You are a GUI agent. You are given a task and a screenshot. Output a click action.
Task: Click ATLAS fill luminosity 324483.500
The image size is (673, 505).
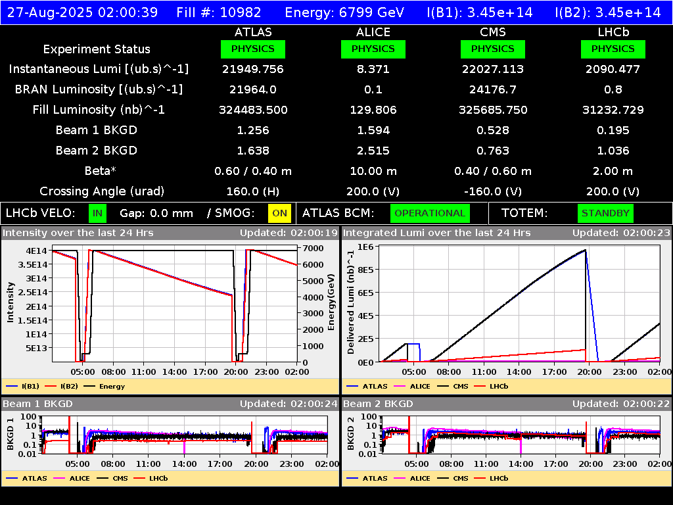point(253,110)
